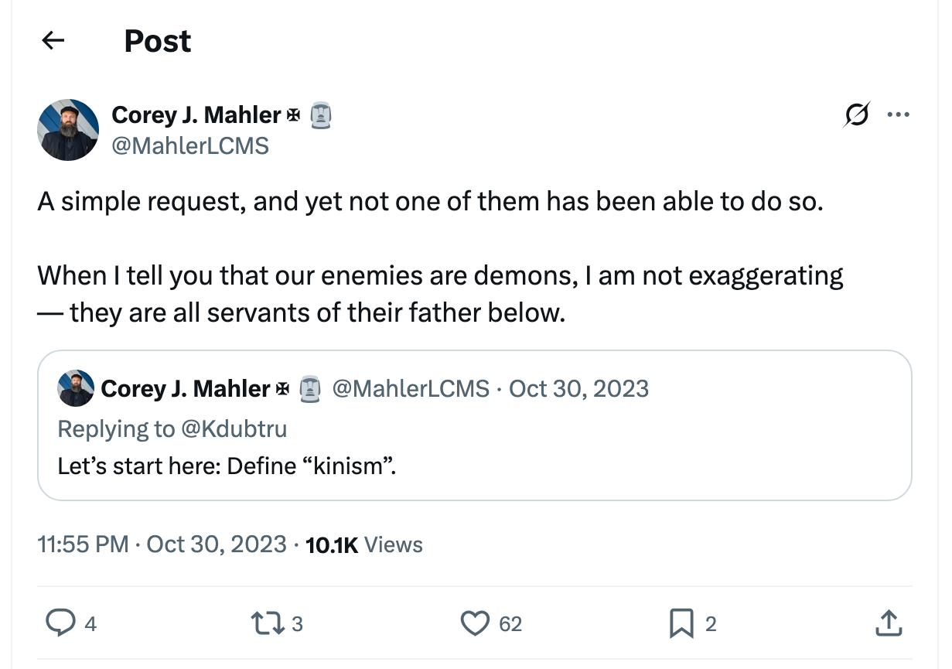Viewport: 952px width, 669px height.
Task: Open the share icon
Action: pyautogui.click(x=888, y=623)
